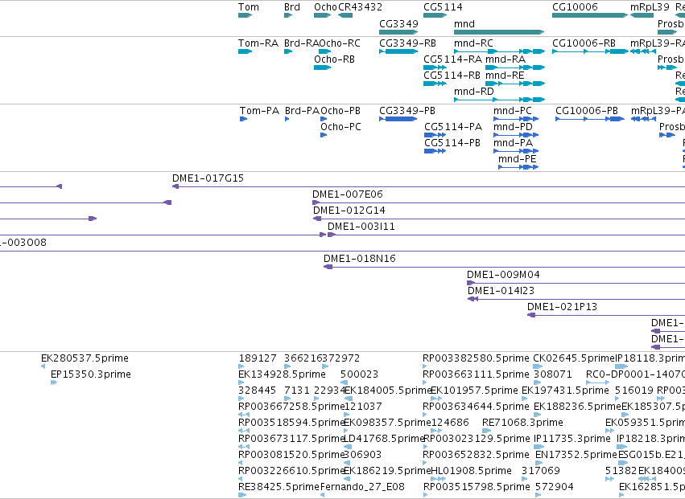The height and width of the screenshot is (499, 685).
Task: Select the 124686 EST label
Action: (450, 423)
